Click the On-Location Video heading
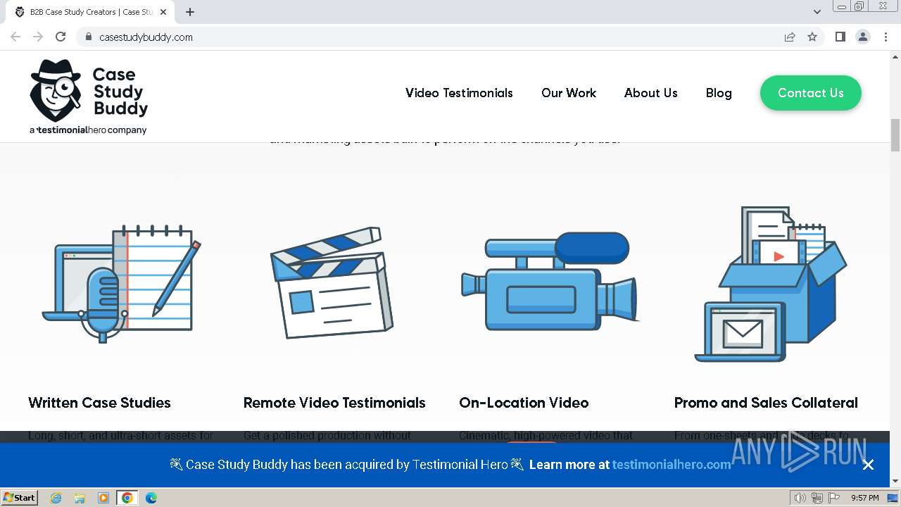901x507 pixels. tap(524, 403)
